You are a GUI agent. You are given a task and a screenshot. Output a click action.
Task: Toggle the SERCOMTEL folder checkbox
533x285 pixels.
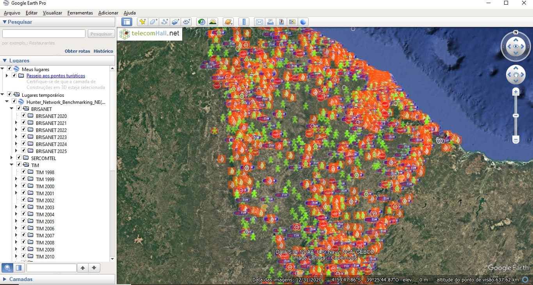pyautogui.click(x=19, y=158)
